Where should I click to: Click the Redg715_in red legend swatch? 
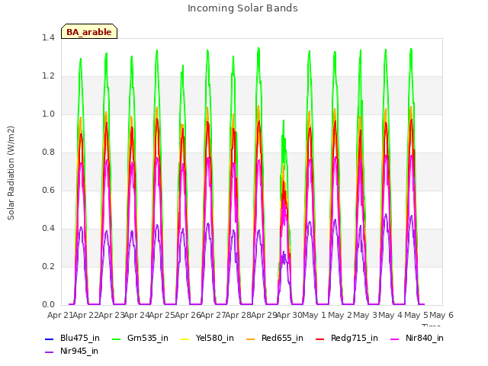click(320, 339)
